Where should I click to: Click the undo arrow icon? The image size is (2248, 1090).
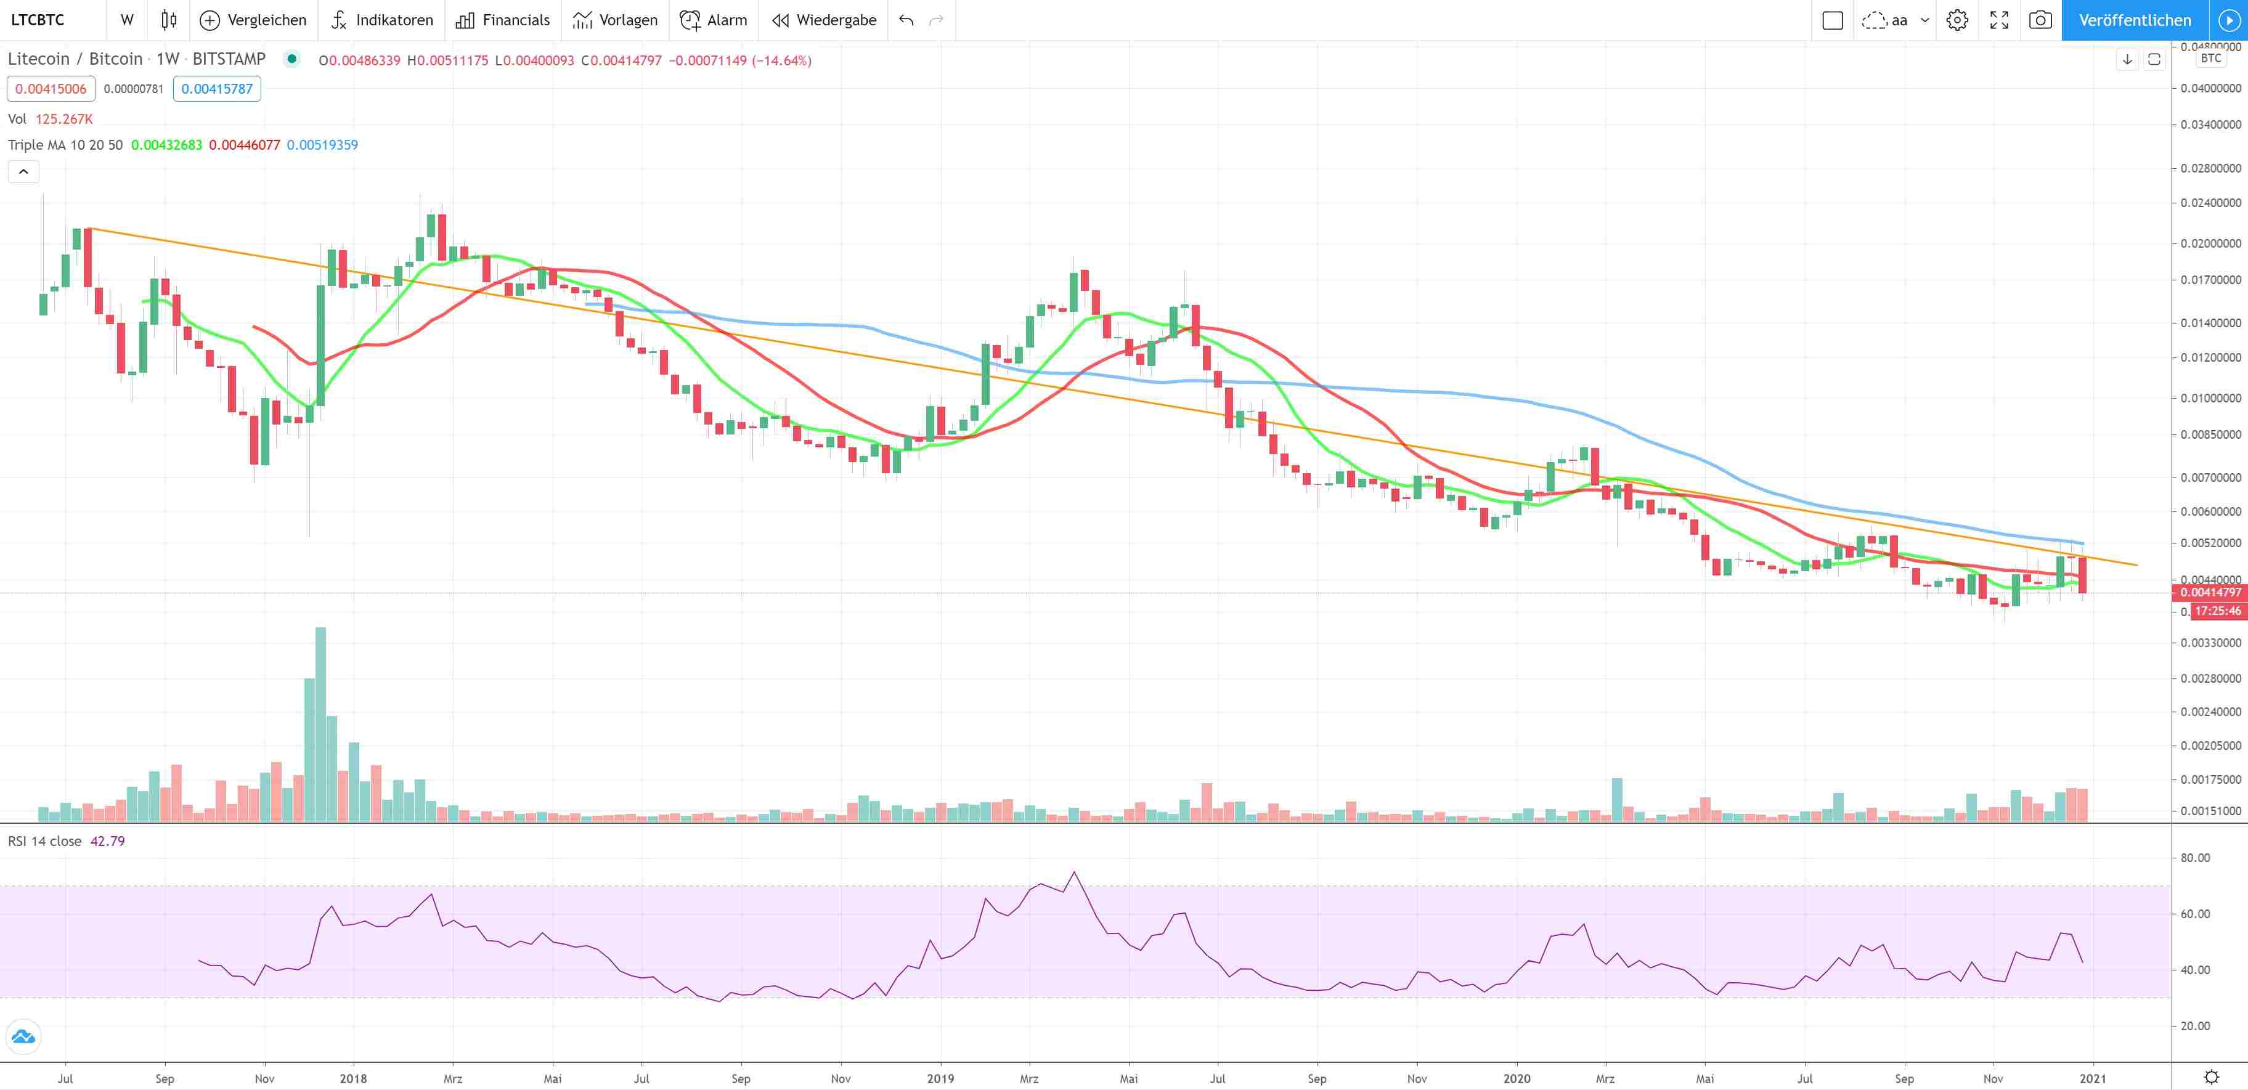(906, 20)
